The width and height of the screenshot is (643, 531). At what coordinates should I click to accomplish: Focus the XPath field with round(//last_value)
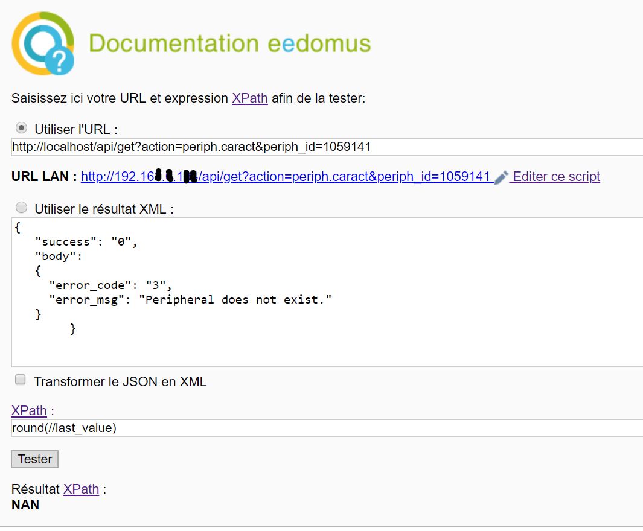point(326,428)
